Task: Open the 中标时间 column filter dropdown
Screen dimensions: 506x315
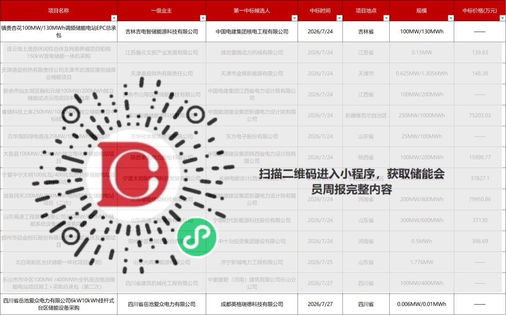Action: coord(339,18)
